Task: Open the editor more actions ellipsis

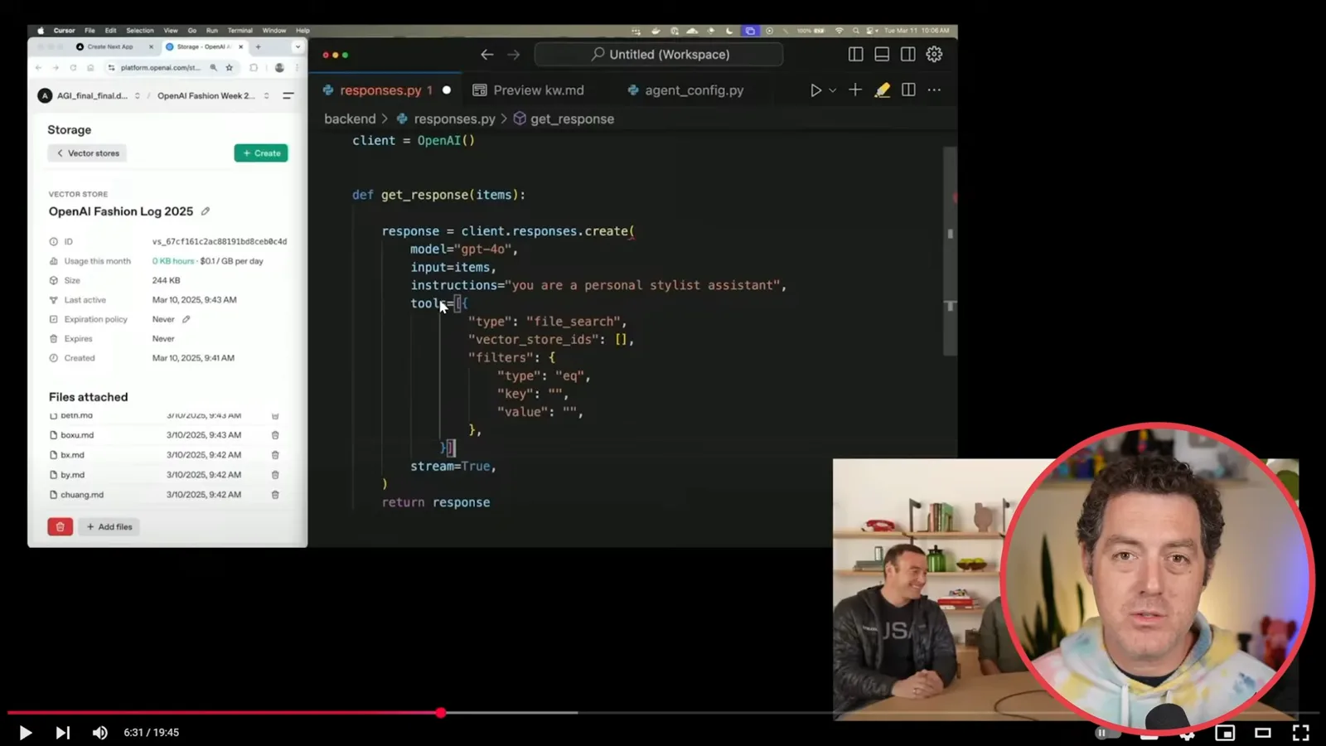Action: tap(934, 90)
